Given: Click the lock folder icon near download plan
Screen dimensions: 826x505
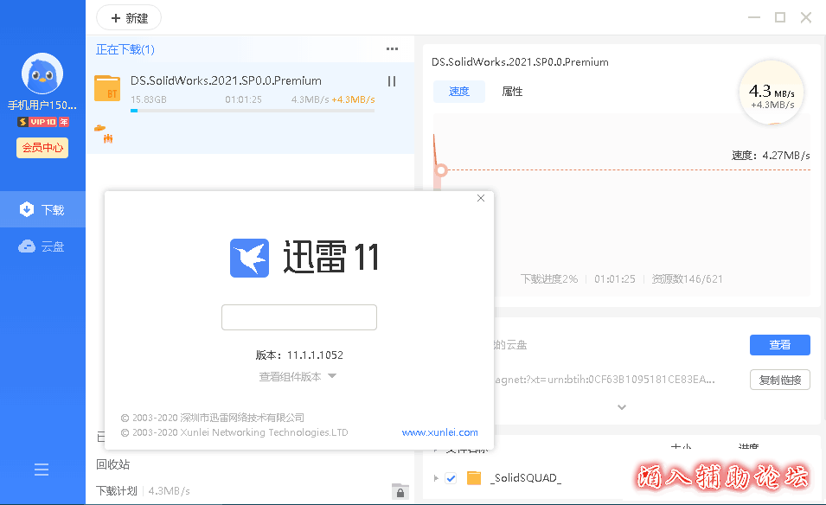Looking at the screenshot, I should [399, 491].
